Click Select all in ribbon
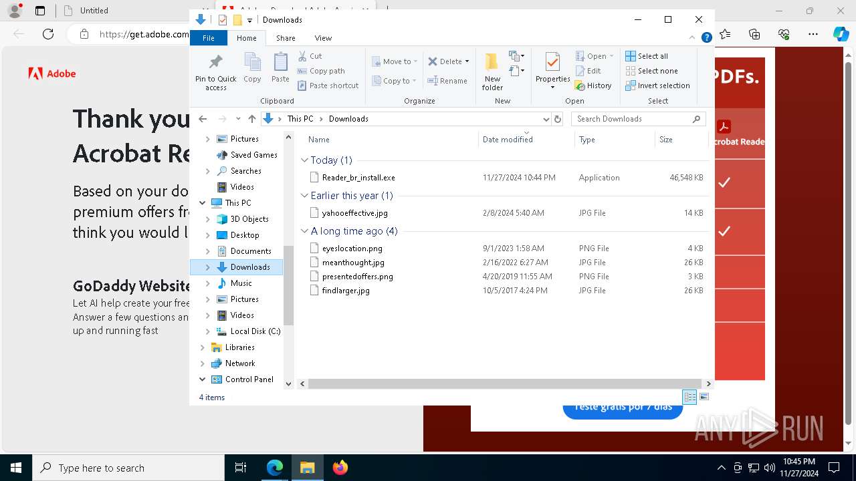Viewport: 856px width, 481px height. (x=647, y=56)
